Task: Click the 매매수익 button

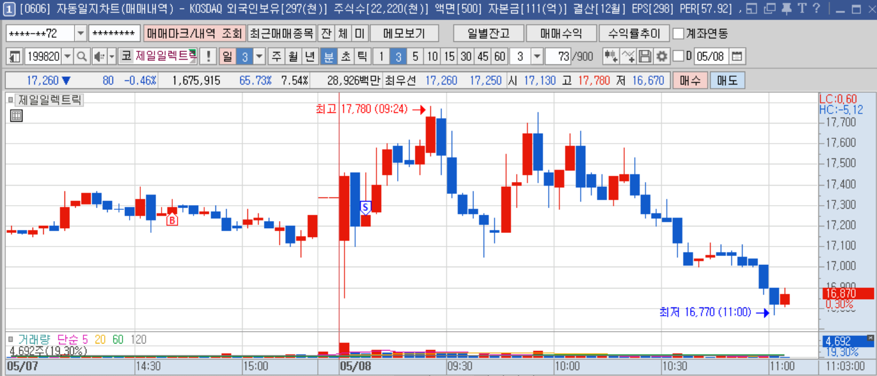Action: point(561,33)
